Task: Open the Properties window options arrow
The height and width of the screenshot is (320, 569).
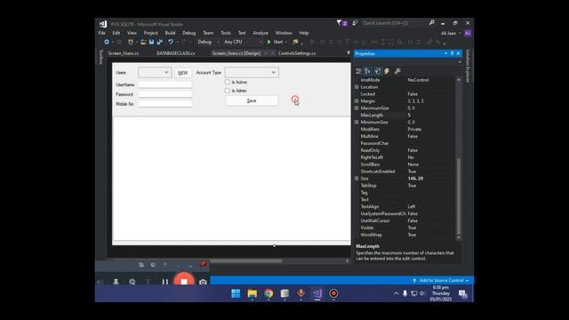Action: click(x=445, y=53)
